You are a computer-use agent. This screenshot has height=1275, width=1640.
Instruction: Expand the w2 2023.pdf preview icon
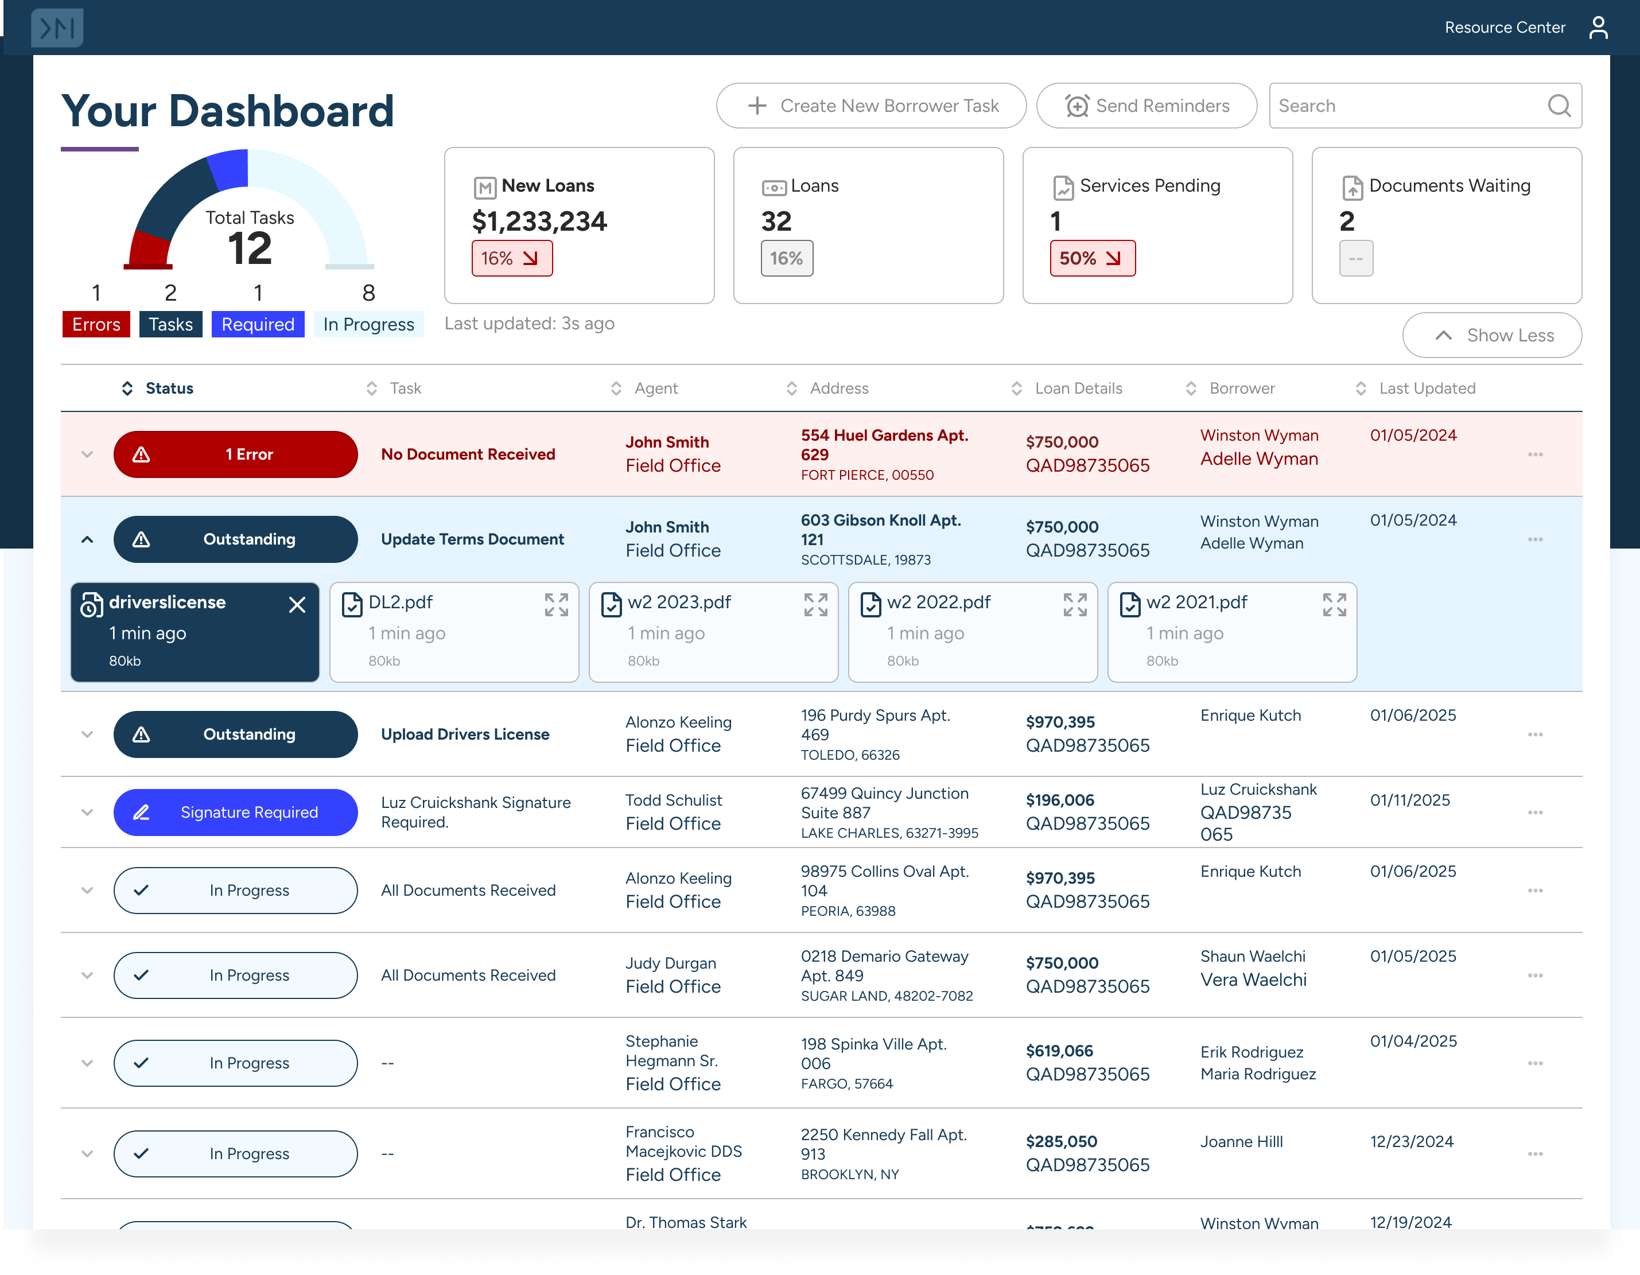815,604
